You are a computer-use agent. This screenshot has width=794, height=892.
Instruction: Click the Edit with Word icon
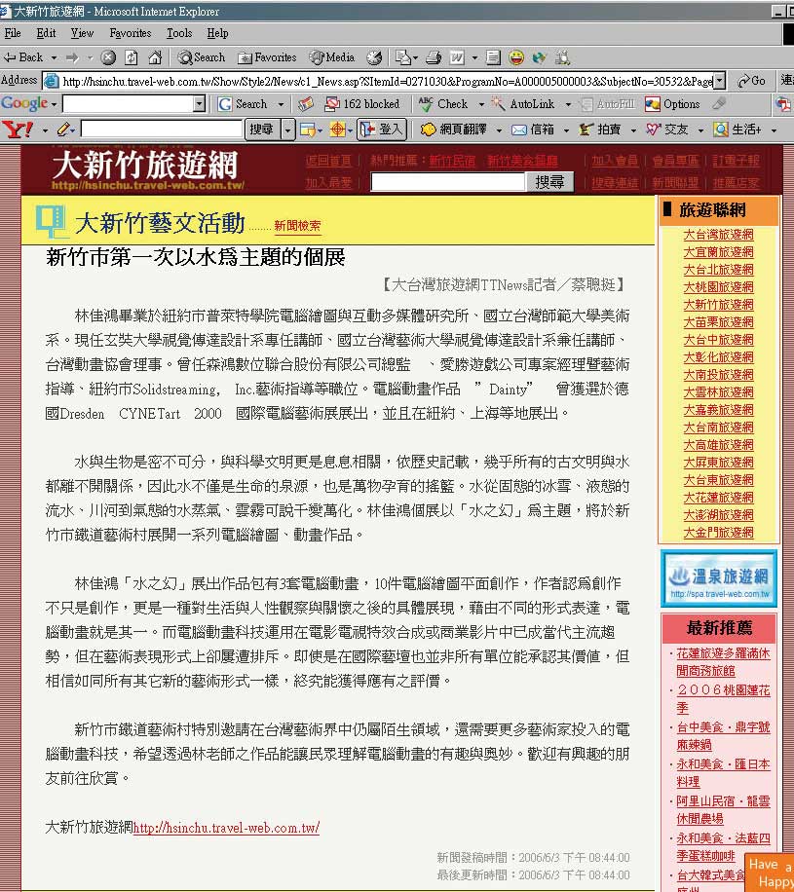pos(458,57)
